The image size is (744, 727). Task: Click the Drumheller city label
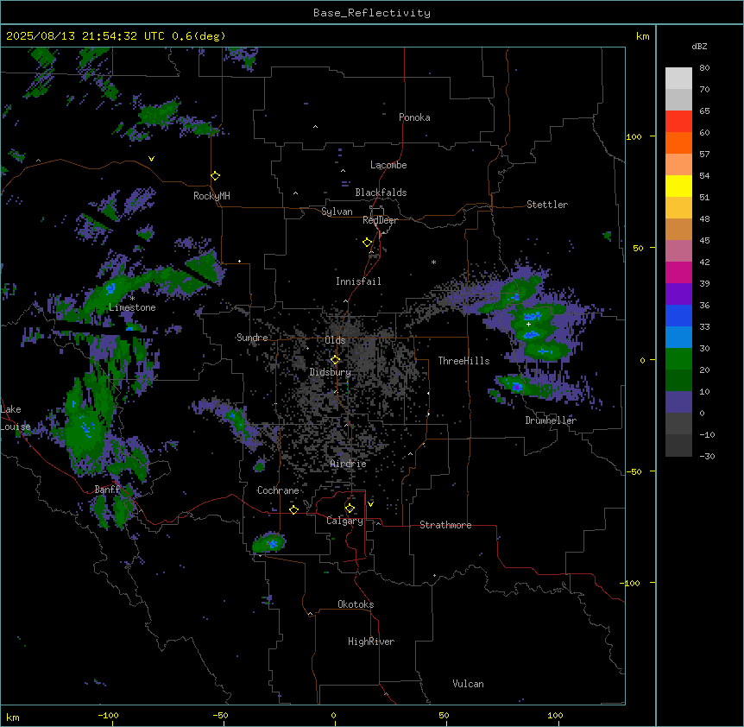point(551,420)
